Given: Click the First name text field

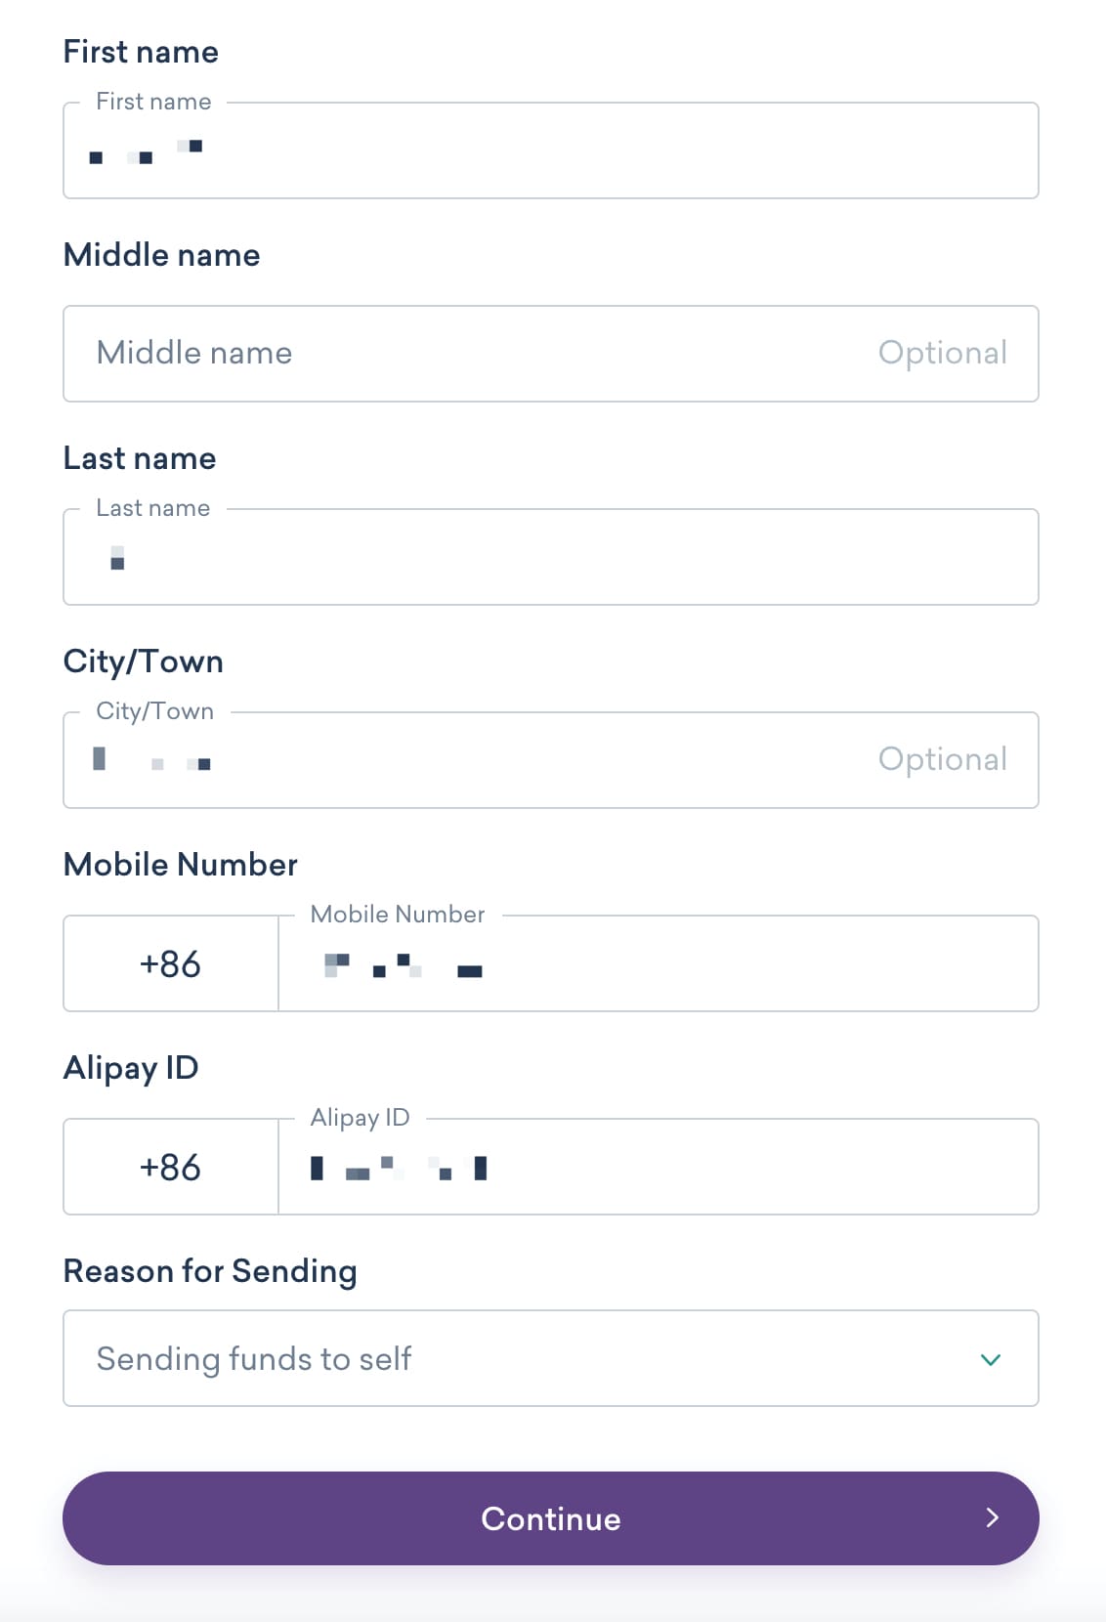Looking at the screenshot, I should point(550,151).
